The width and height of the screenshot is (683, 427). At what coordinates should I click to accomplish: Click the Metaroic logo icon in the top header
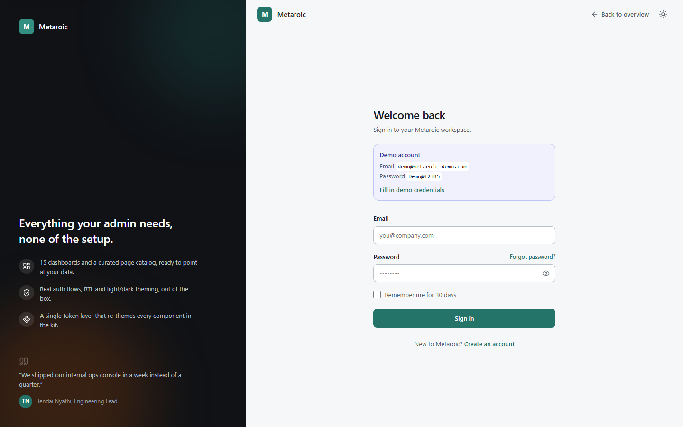265,14
